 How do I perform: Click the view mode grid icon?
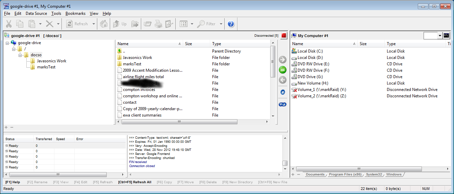(x=183, y=24)
